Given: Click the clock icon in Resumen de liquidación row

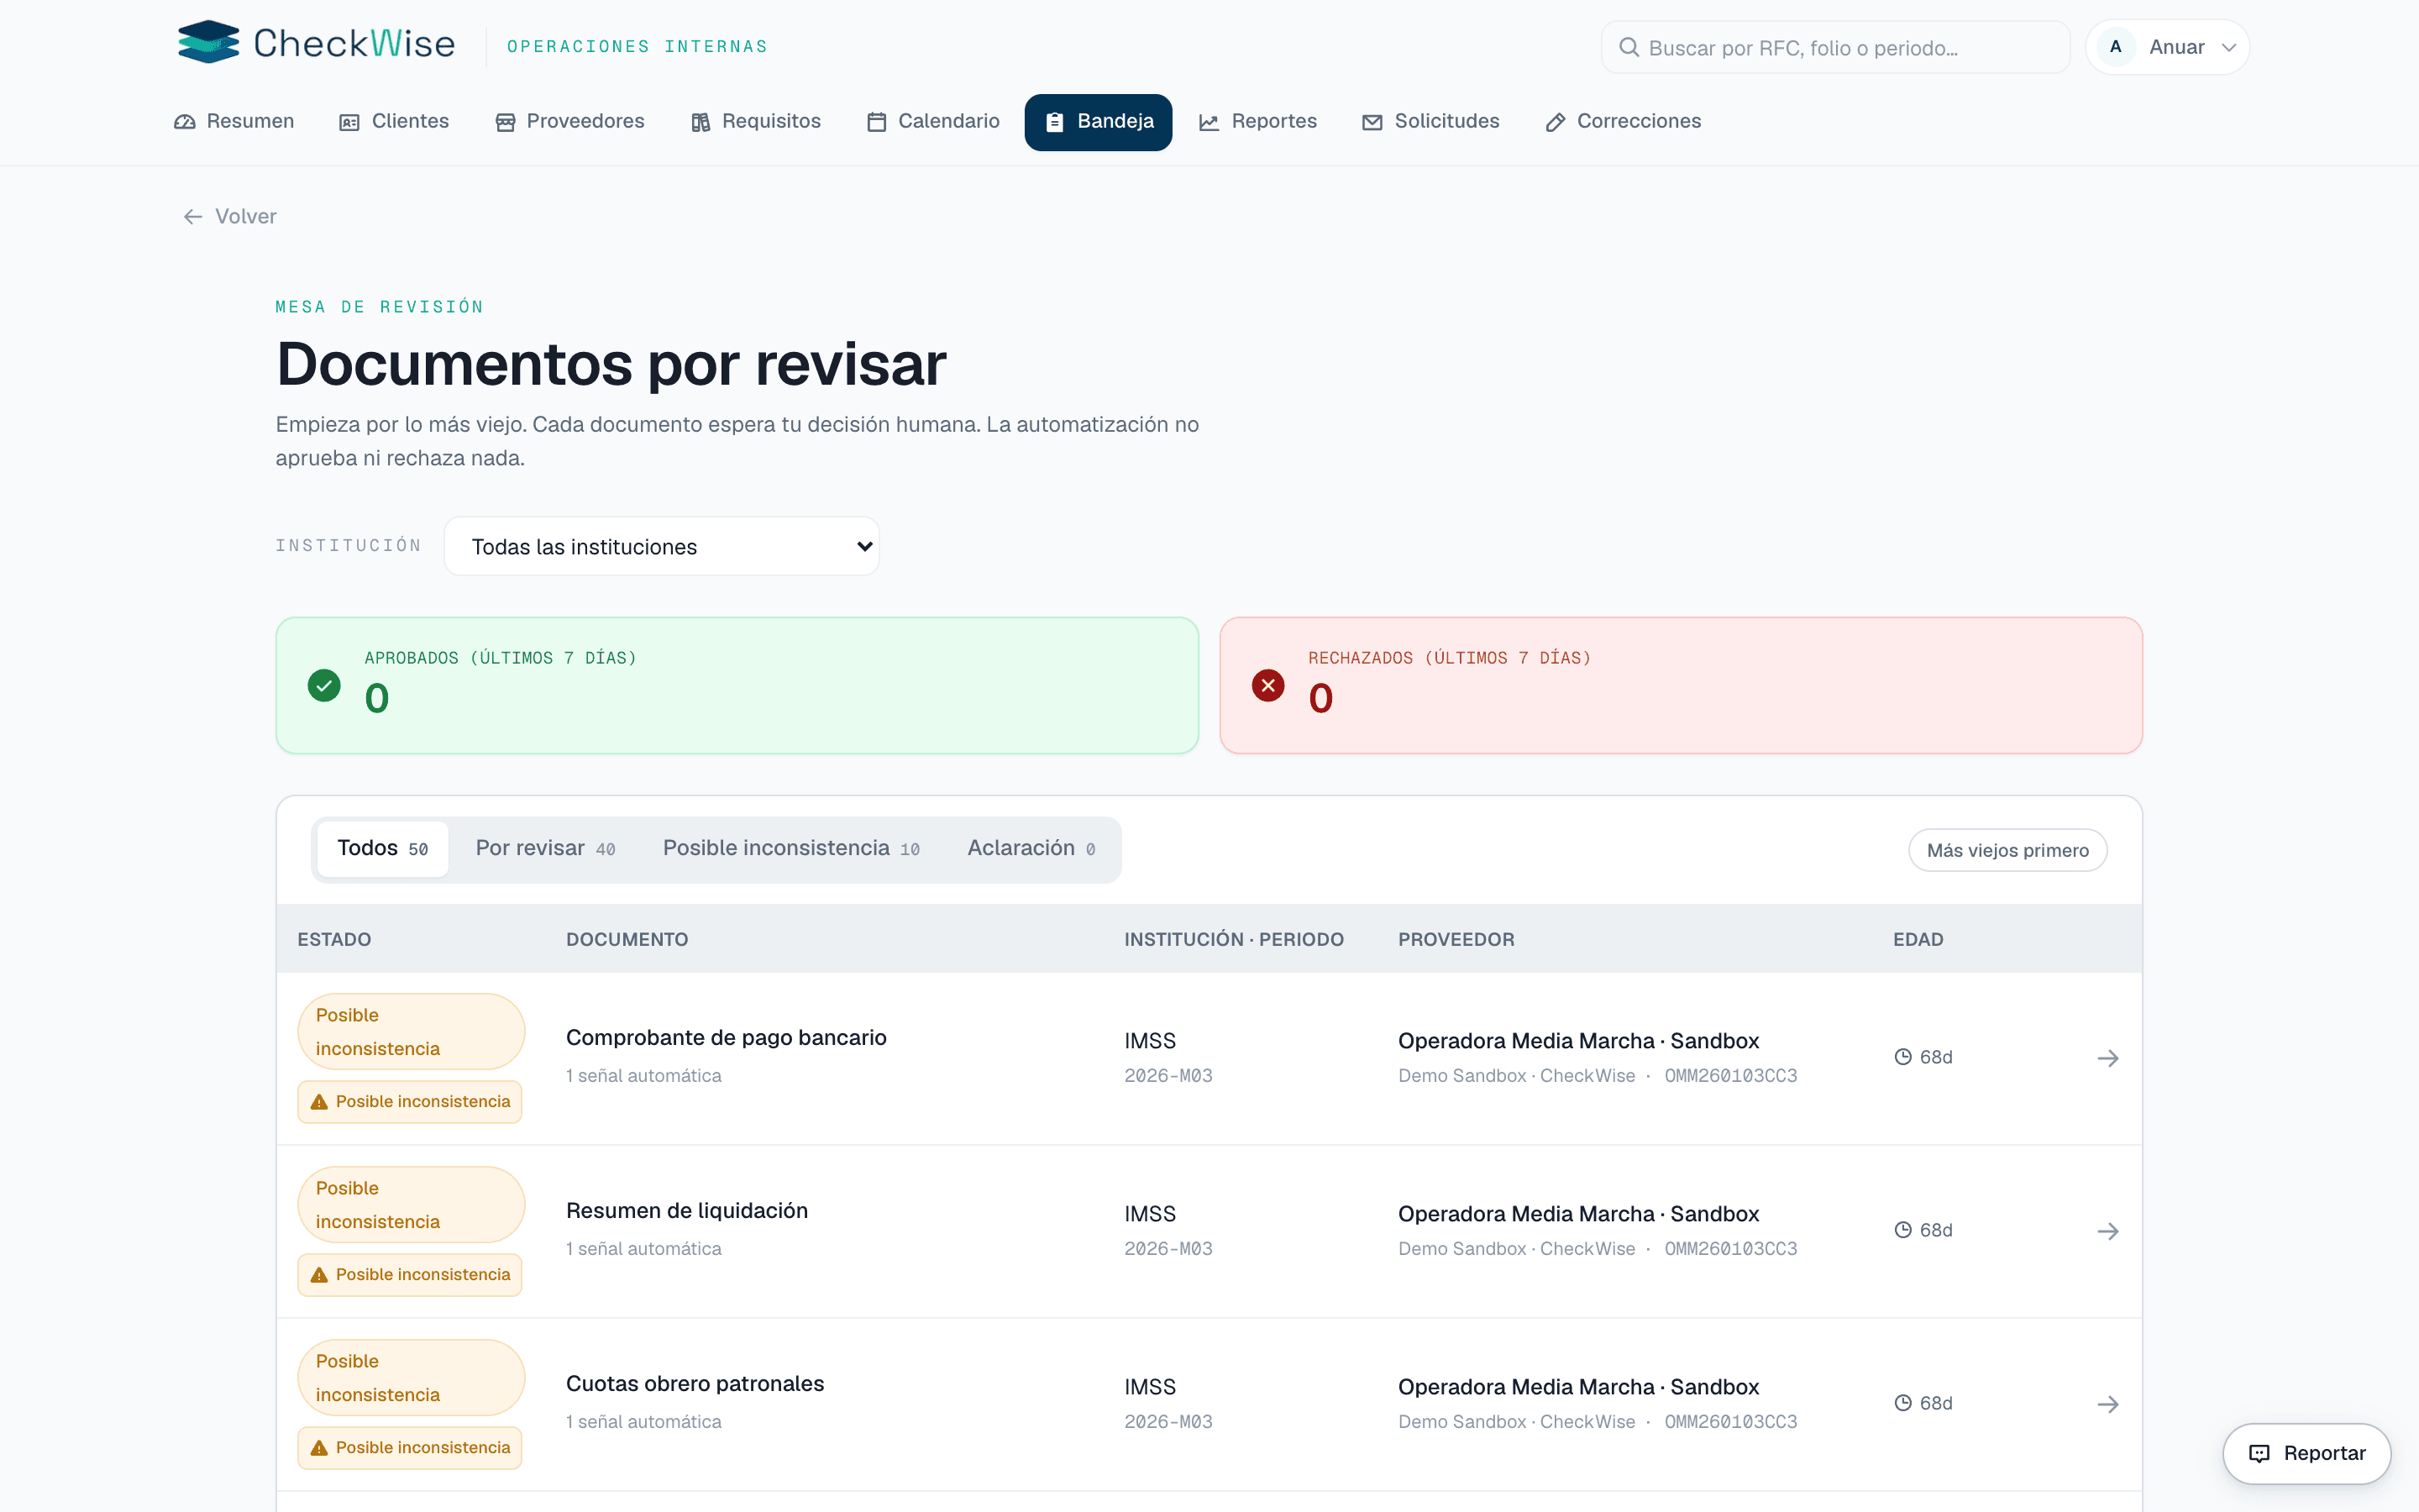Looking at the screenshot, I should [1903, 1230].
